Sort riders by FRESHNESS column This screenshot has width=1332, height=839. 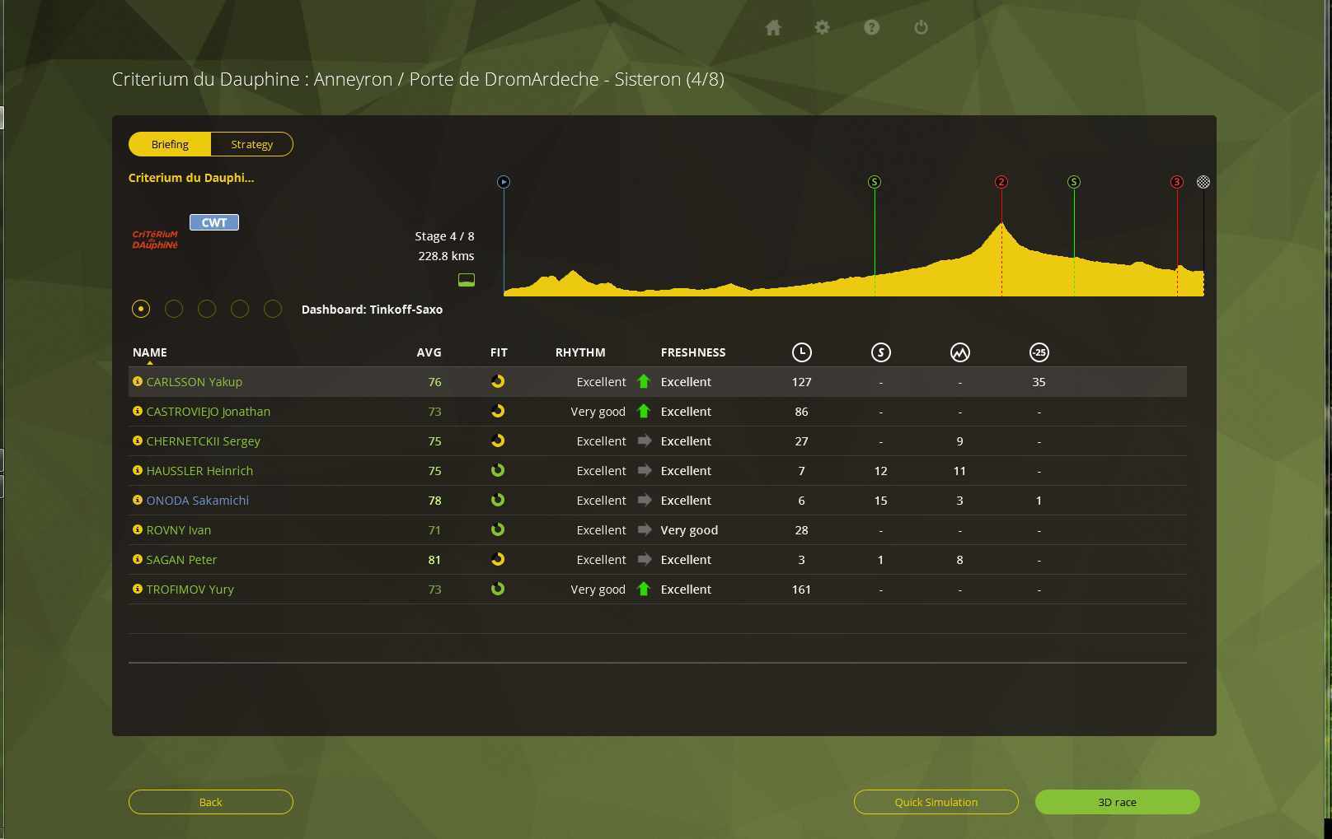(x=693, y=352)
